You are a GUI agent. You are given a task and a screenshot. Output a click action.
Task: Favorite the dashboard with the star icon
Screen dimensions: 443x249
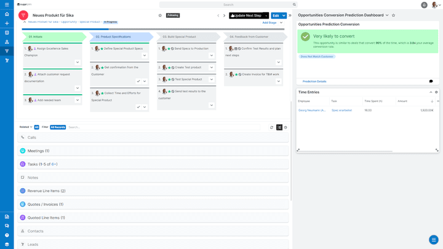[x=394, y=15]
